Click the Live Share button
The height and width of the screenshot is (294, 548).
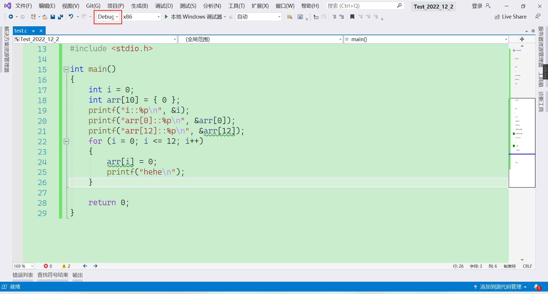pos(511,17)
